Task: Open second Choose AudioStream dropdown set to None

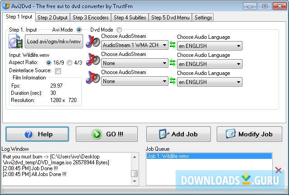Action: coord(135,63)
